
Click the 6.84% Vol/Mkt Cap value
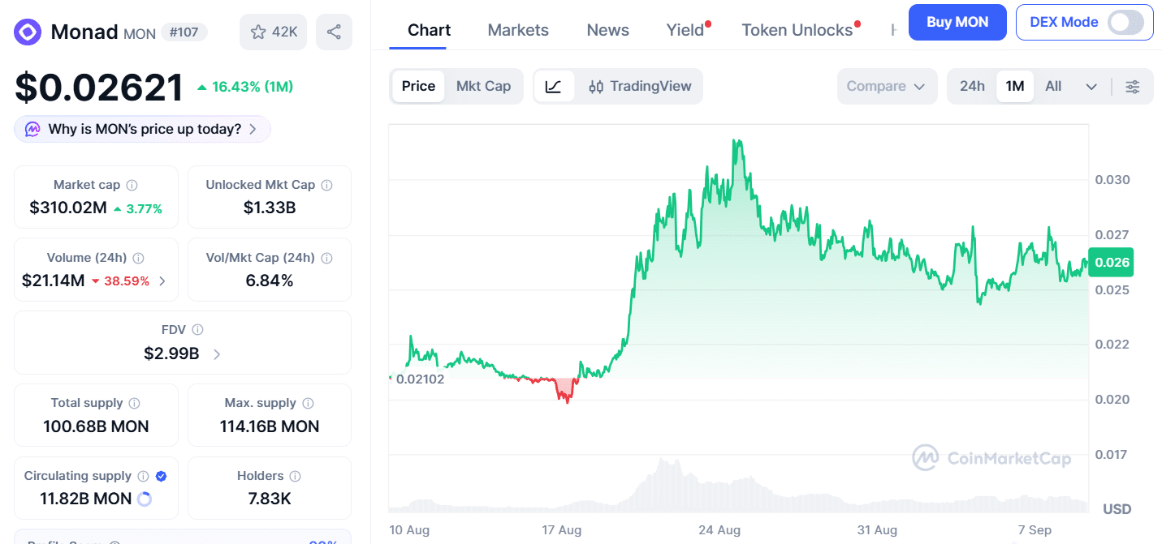pos(270,281)
